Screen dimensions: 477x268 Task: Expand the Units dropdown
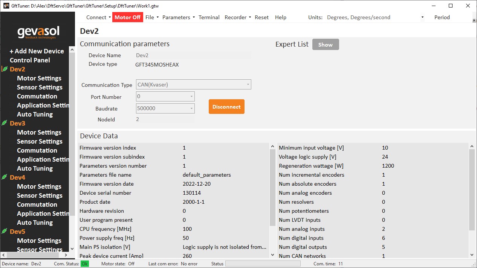[422, 17]
